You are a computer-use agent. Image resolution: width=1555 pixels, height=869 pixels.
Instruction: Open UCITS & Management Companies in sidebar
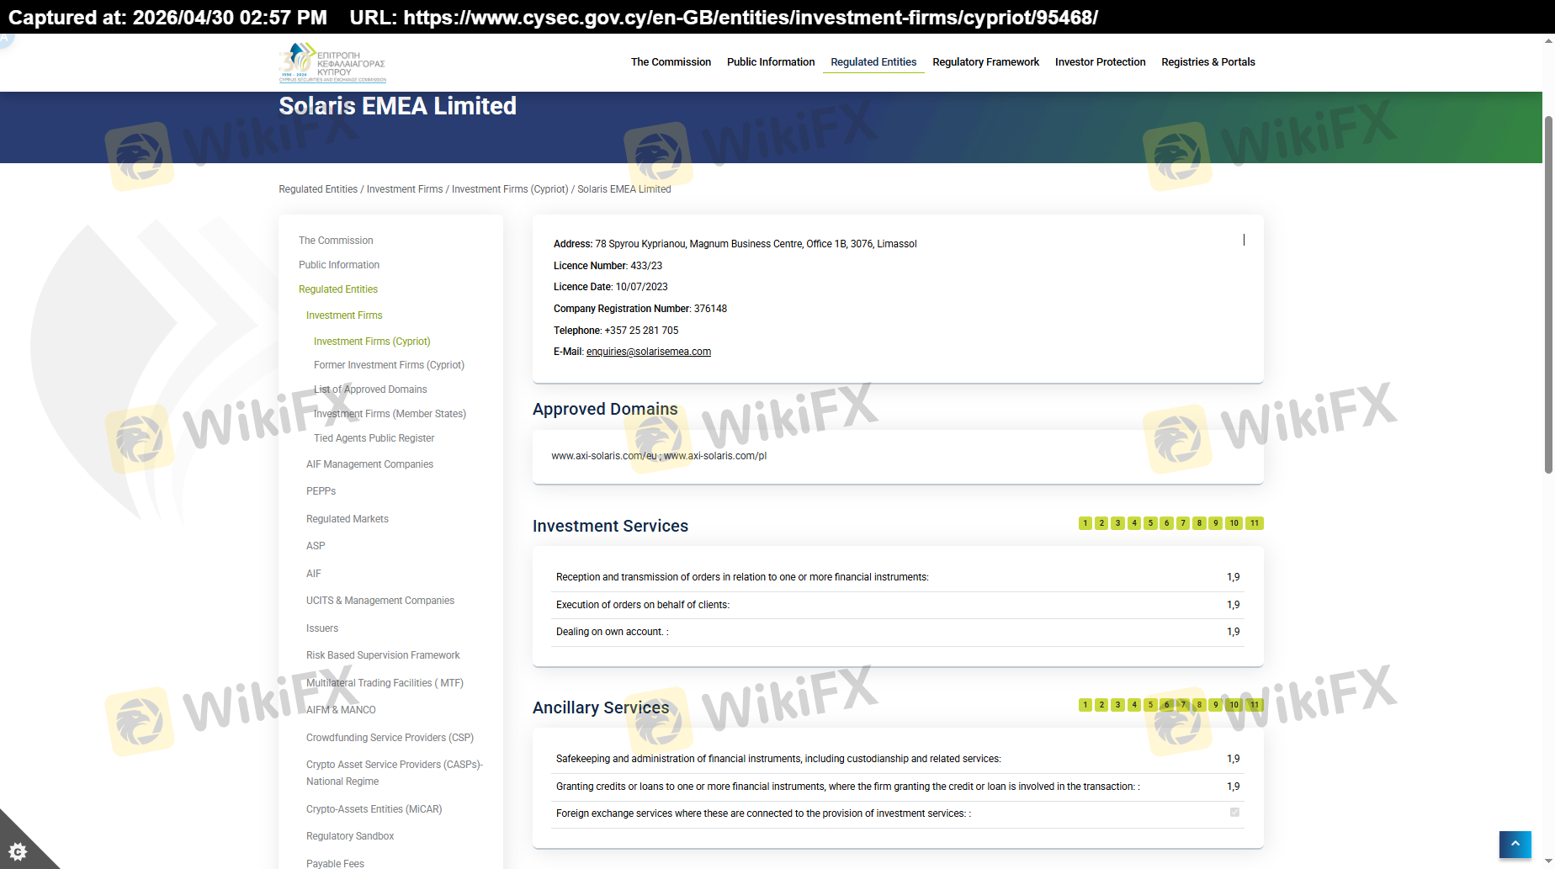pyautogui.click(x=380, y=601)
